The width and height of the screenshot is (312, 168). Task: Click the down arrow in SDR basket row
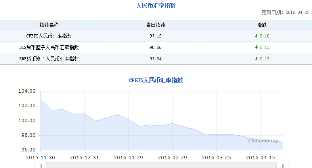coord(256,59)
